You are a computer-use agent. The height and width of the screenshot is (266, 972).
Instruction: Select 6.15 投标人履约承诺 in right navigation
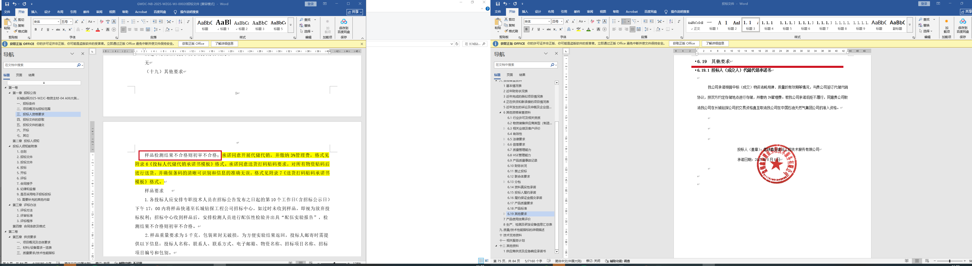[522, 193]
